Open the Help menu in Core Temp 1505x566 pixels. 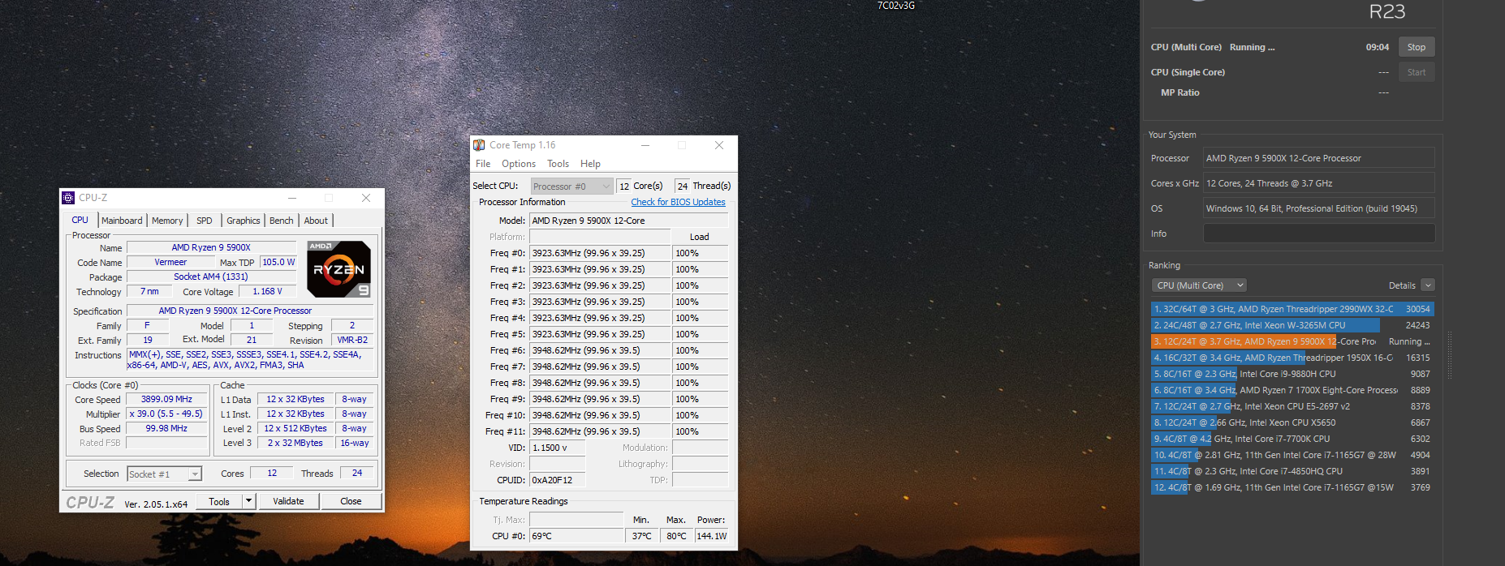pos(590,164)
